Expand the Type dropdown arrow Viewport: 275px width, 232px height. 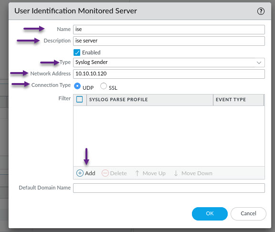pyautogui.click(x=259, y=63)
